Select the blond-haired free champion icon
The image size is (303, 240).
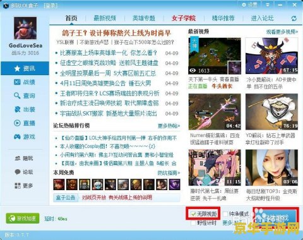(136, 184)
